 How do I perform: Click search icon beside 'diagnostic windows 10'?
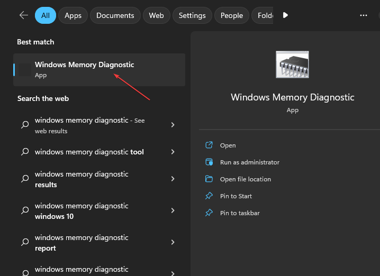25,210
